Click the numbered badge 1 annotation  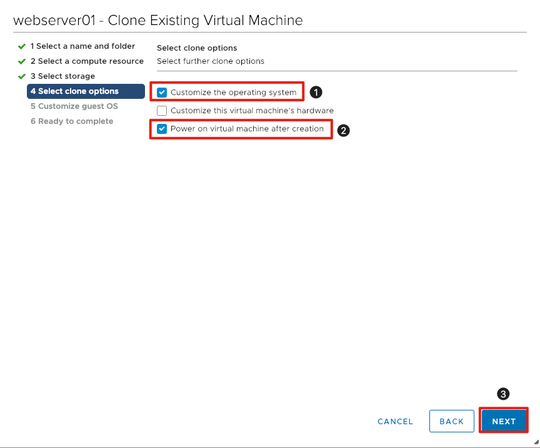coord(316,91)
